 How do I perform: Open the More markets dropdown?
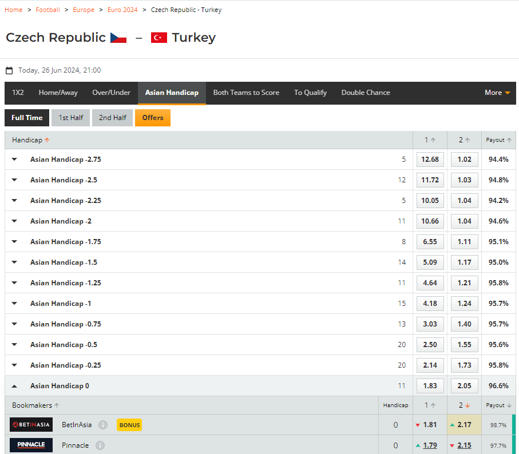(x=497, y=93)
